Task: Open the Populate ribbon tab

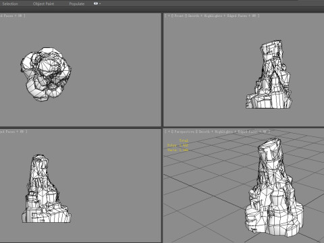Action: (x=77, y=3)
